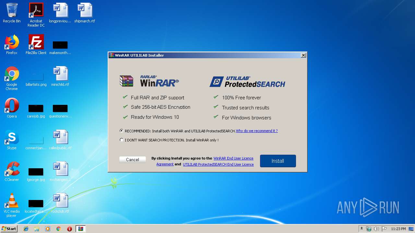The width and height of the screenshot is (415, 233).
Task: Cancel the WinRAR UTILILAB installer
Action: point(133,160)
